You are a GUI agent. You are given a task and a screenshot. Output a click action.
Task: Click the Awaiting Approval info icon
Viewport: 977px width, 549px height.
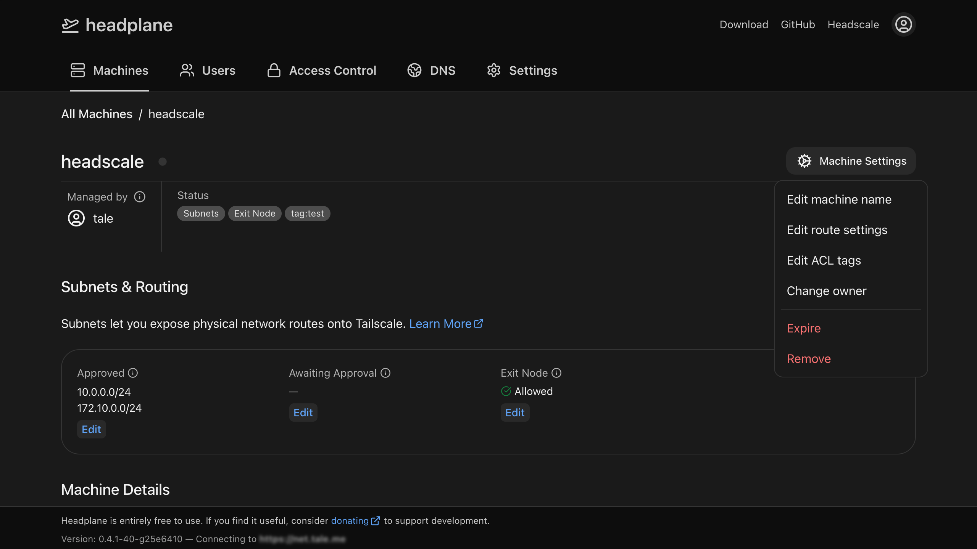[385, 373]
